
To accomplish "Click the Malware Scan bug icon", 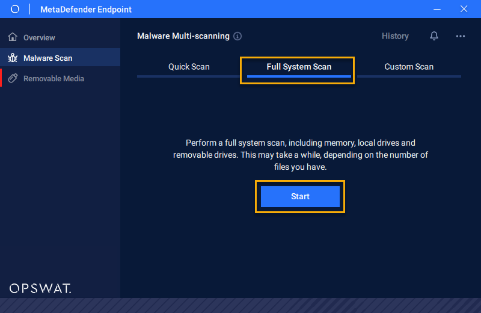I will point(13,58).
